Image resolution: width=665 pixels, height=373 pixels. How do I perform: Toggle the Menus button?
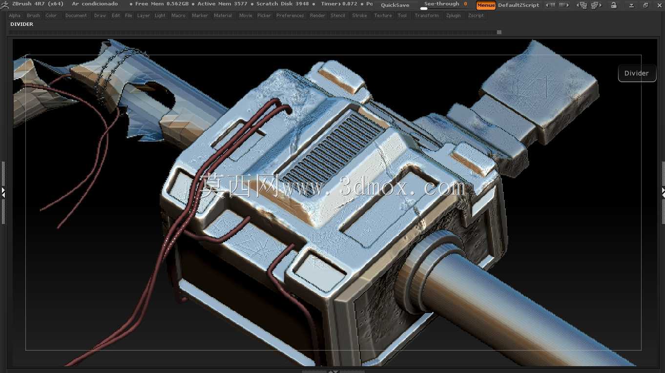coord(486,5)
